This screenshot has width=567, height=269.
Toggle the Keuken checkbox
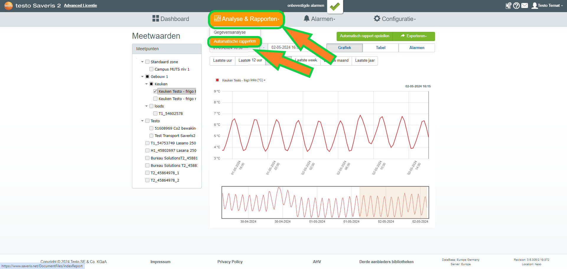point(151,84)
